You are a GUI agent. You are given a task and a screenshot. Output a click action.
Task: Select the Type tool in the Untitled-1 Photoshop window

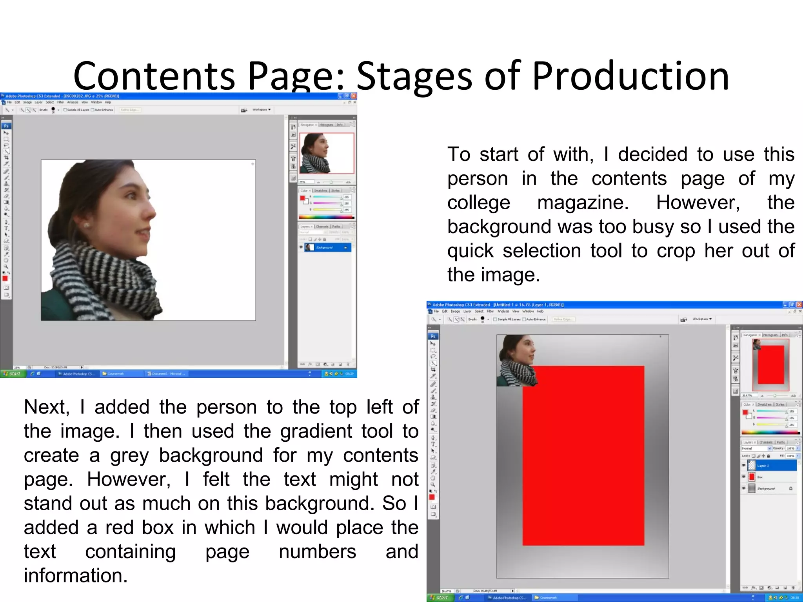click(x=433, y=444)
